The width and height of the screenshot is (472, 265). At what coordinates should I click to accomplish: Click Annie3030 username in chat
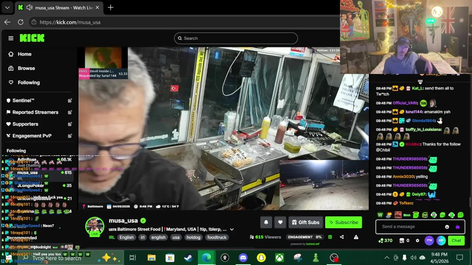click(x=403, y=177)
